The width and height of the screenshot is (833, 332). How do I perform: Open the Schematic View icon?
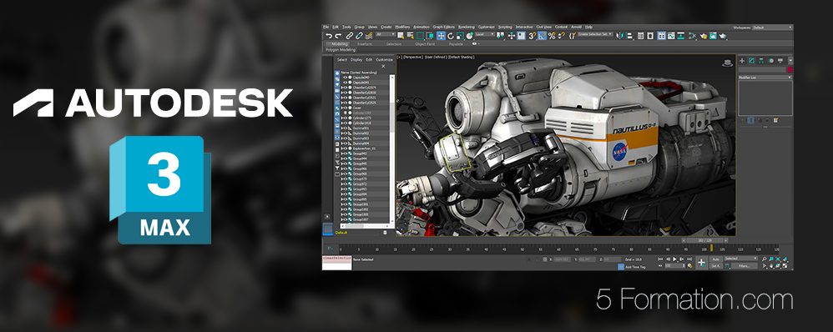[680, 36]
